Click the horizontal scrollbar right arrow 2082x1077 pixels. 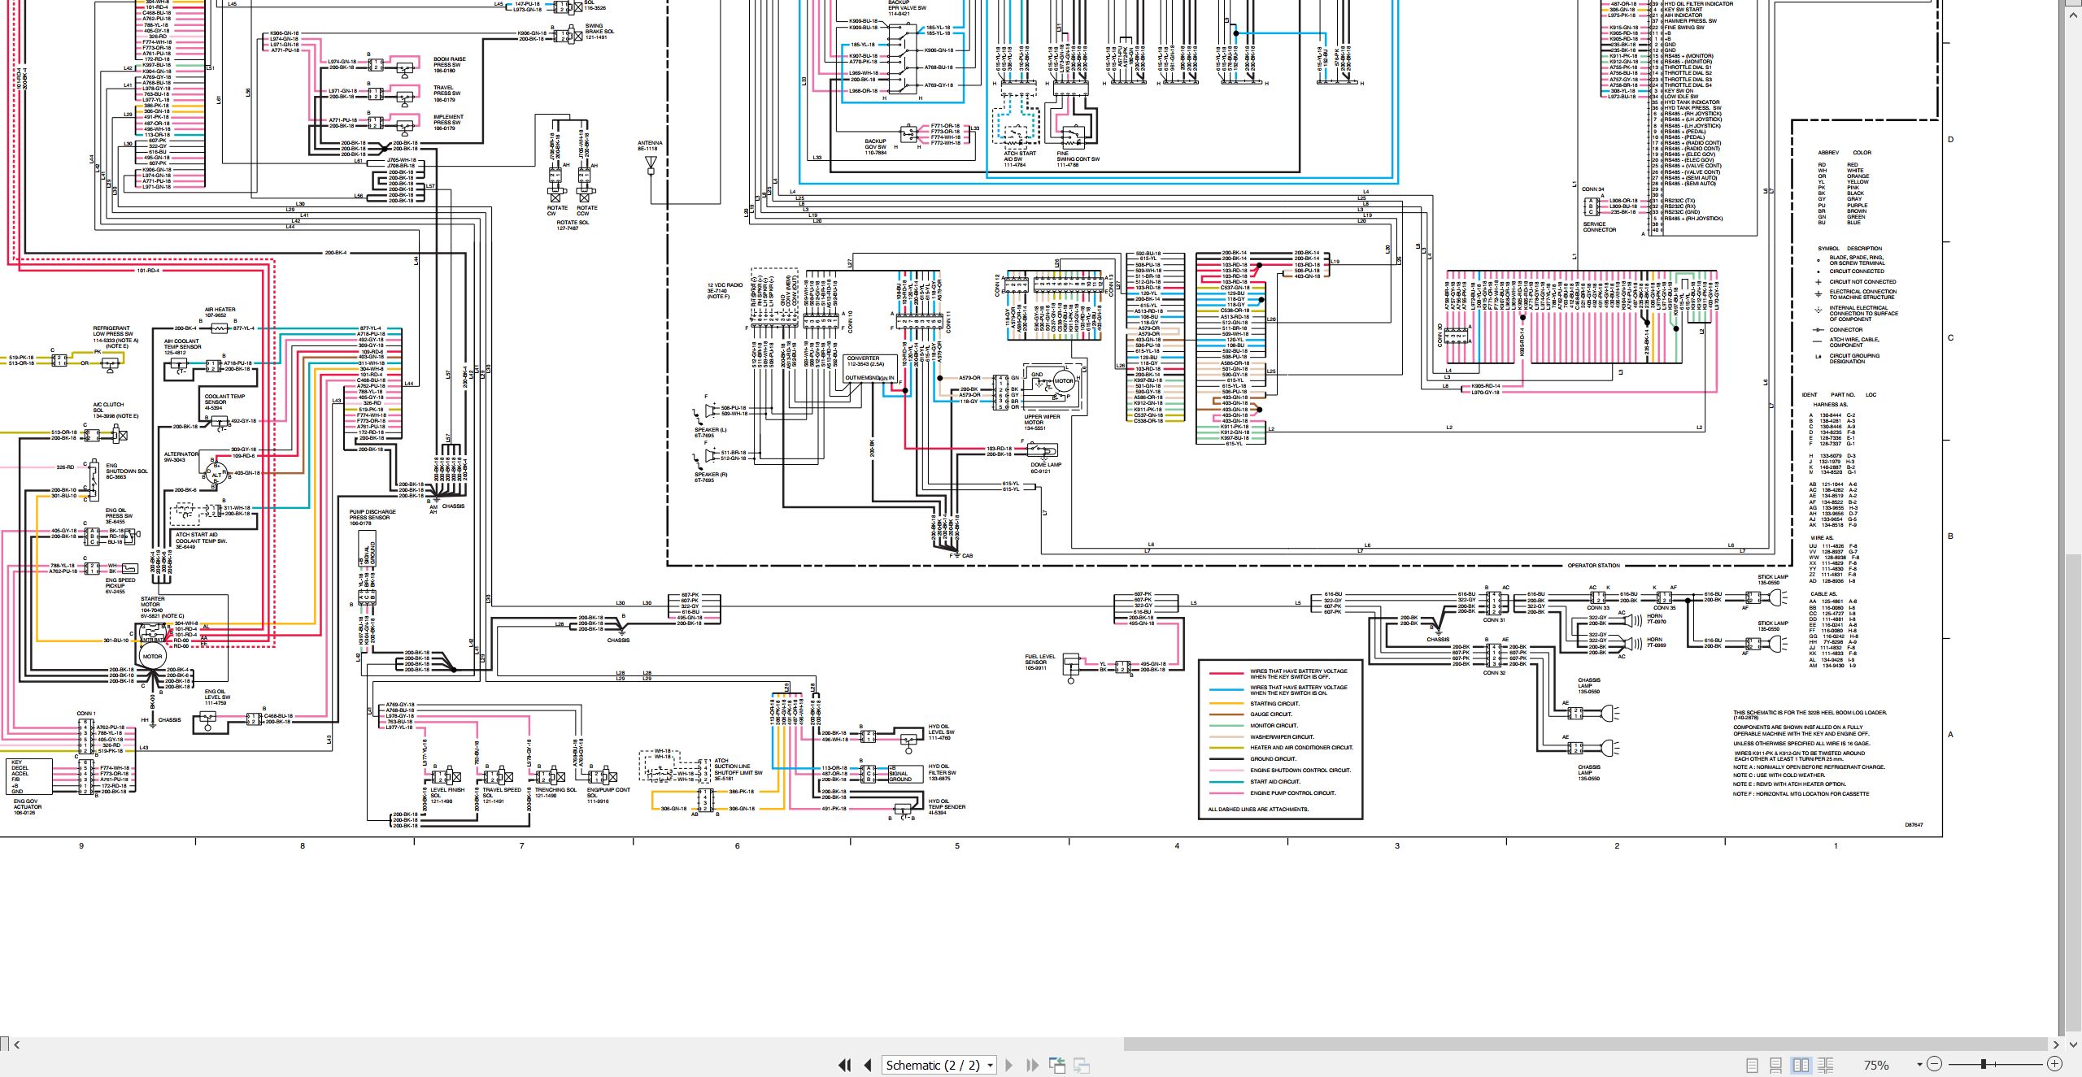click(2056, 1044)
